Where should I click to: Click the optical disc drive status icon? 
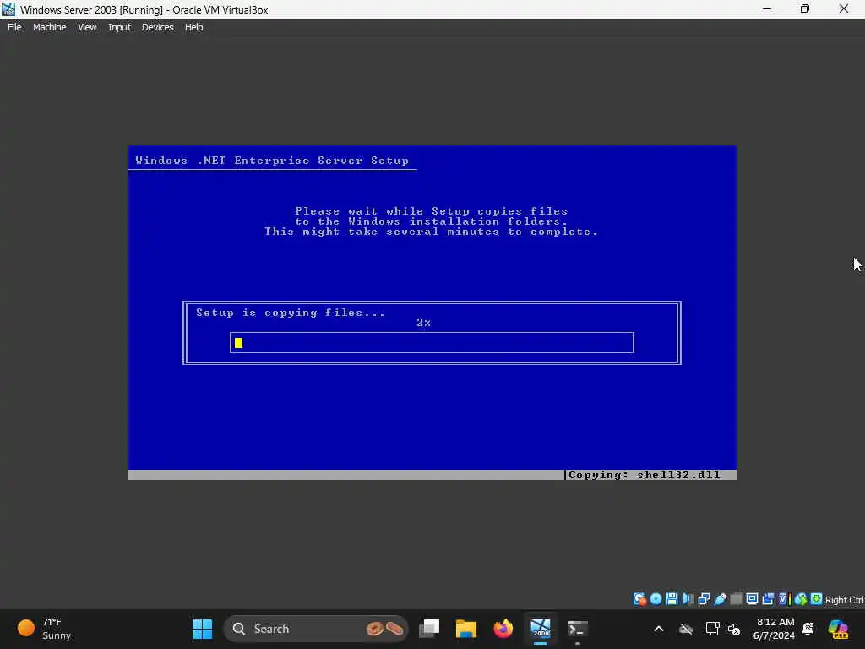(656, 599)
